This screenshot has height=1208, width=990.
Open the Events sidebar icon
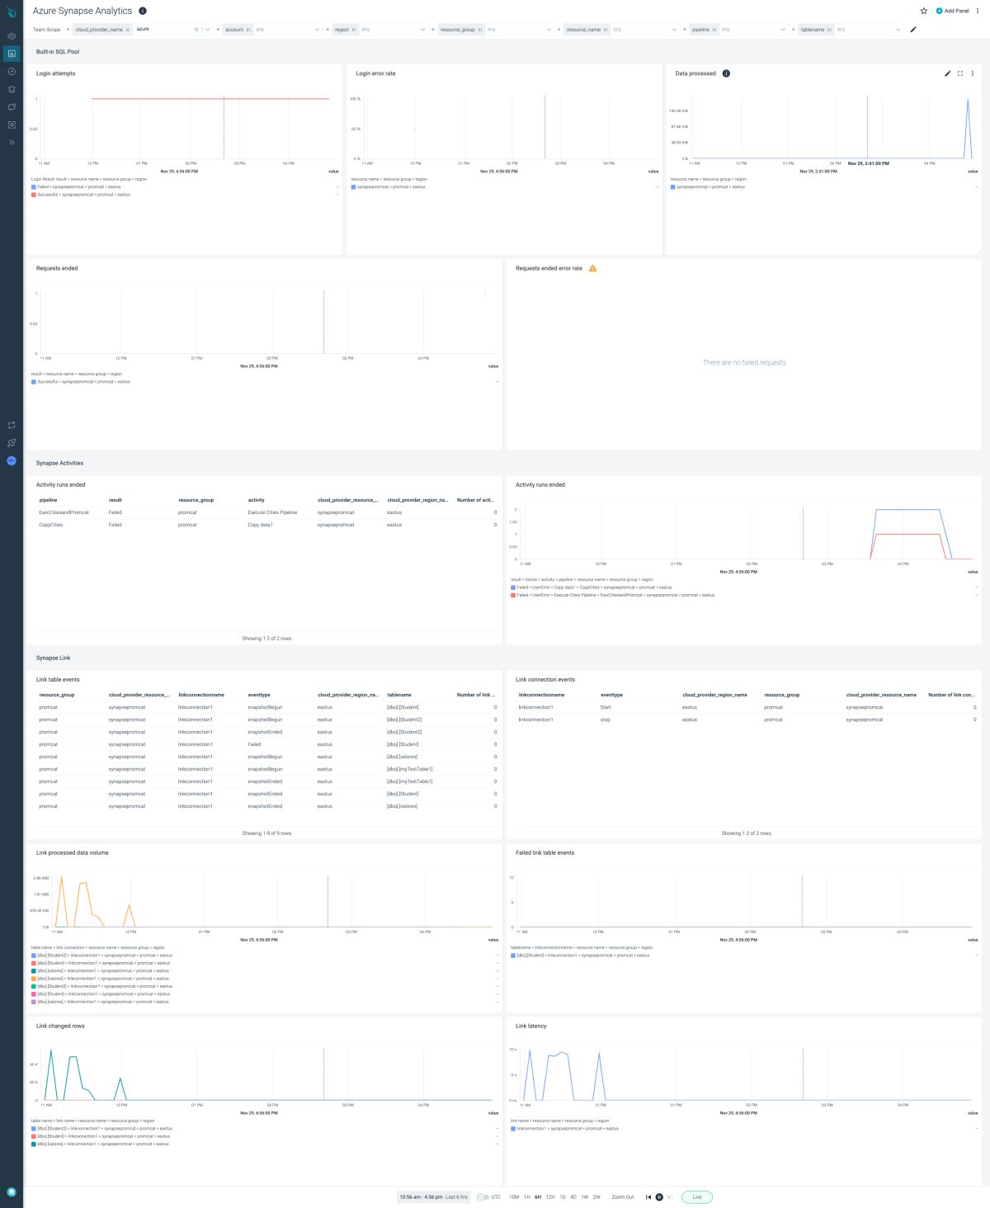click(x=12, y=107)
